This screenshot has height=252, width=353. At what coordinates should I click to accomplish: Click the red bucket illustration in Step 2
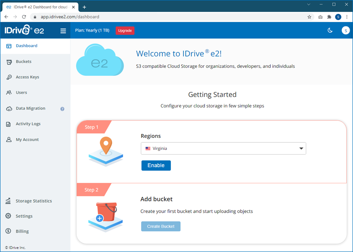click(105, 217)
